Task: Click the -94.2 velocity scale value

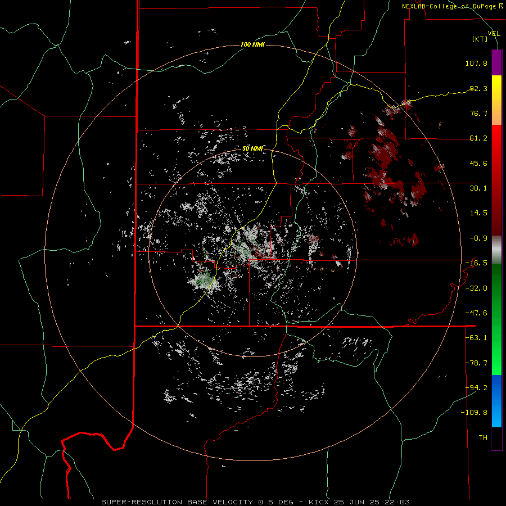Action: pos(476,388)
